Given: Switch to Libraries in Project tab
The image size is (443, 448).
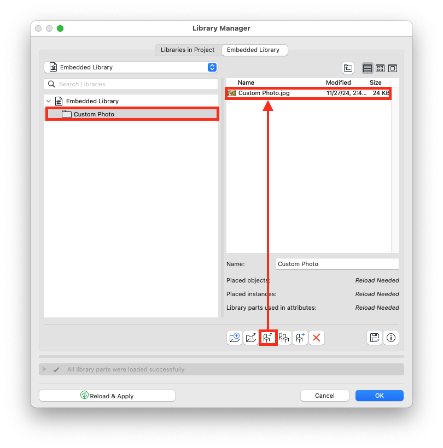Looking at the screenshot, I should click(188, 50).
